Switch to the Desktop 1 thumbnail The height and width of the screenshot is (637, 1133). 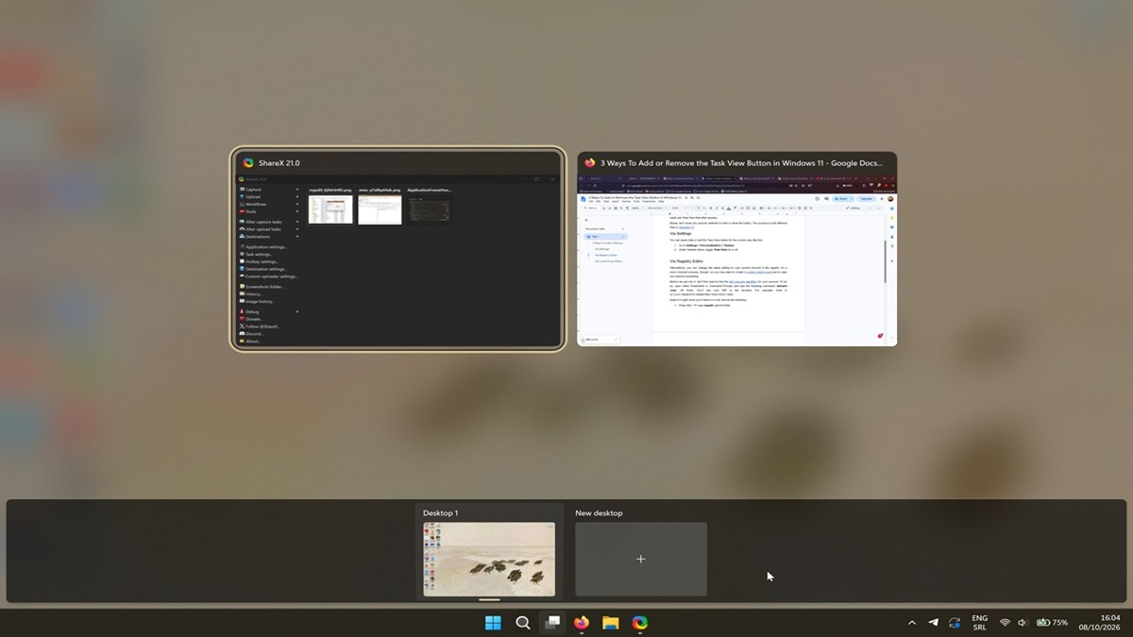tap(489, 559)
